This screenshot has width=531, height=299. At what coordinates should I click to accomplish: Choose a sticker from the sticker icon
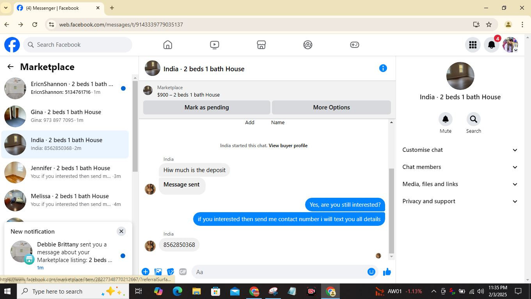(x=170, y=272)
